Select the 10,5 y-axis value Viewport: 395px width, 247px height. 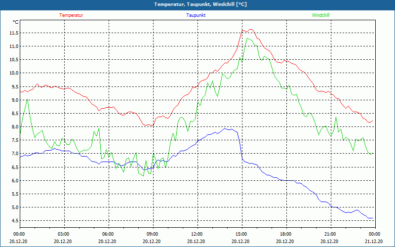[x=14, y=60]
